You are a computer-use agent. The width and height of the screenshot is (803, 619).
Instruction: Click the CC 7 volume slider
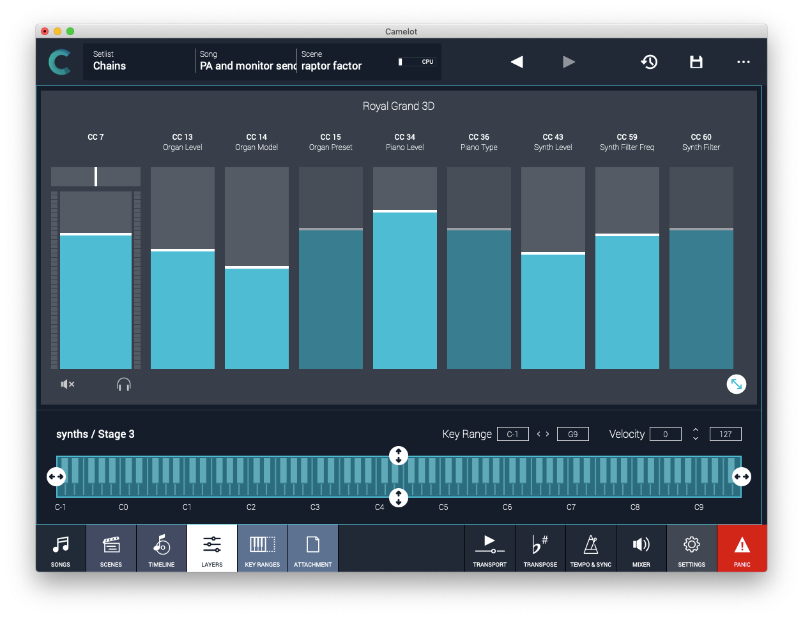click(96, 280)
